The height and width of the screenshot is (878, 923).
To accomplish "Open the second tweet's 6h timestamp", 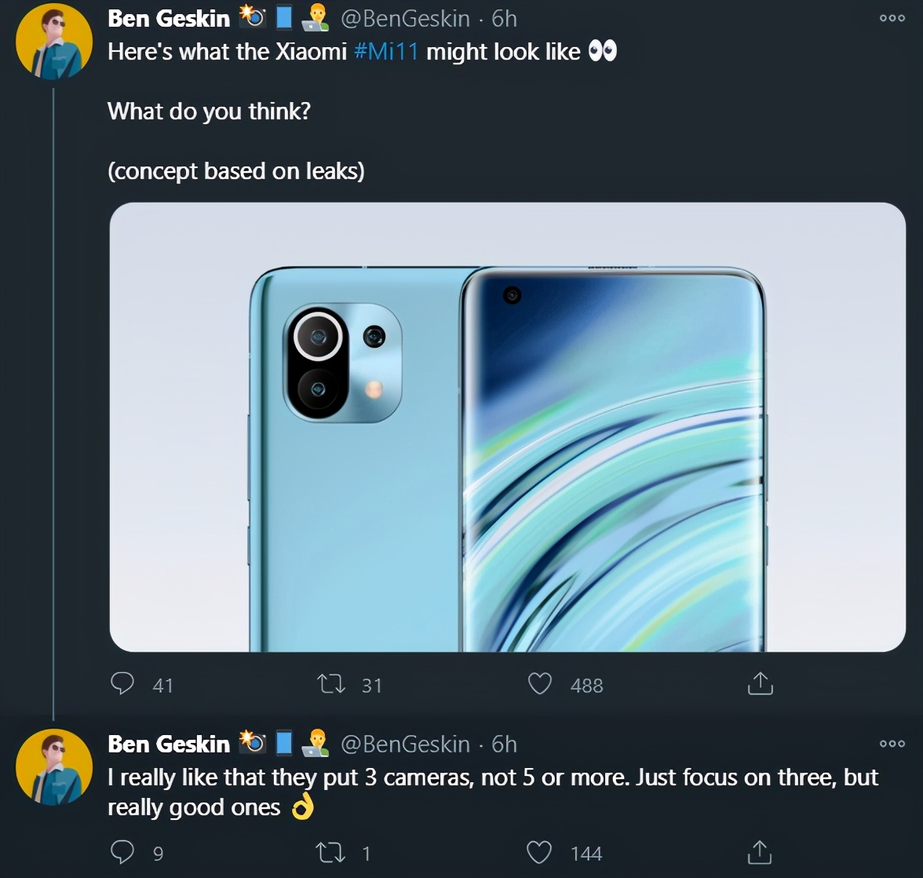I will coord(504,744).
